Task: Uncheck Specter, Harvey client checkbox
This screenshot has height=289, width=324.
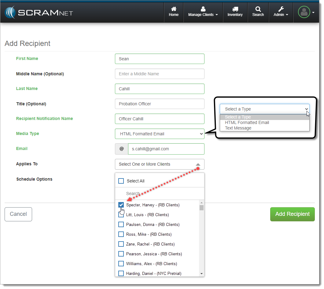Action: (x=121, y=205)
